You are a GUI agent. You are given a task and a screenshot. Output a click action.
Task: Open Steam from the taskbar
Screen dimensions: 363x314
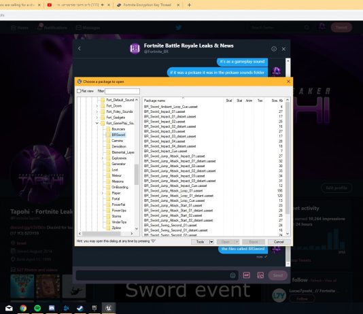point(80,308)
